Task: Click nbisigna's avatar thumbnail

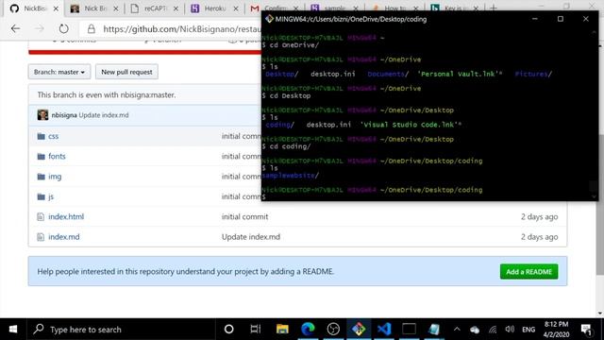Action: tap(42, 115)
